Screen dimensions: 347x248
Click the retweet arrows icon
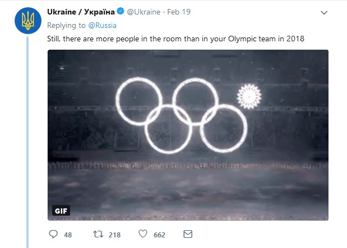[x=98, y=234]
